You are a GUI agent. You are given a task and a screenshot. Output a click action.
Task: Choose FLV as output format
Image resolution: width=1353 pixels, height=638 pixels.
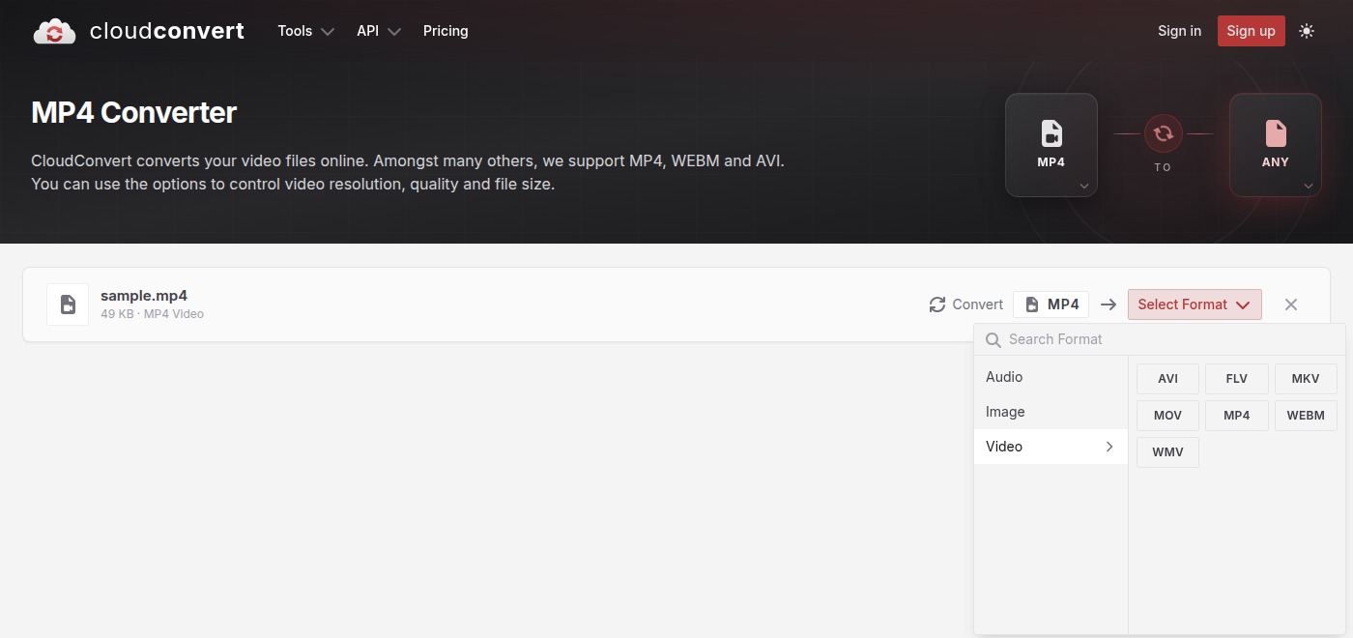click(x=1237, y=379)
